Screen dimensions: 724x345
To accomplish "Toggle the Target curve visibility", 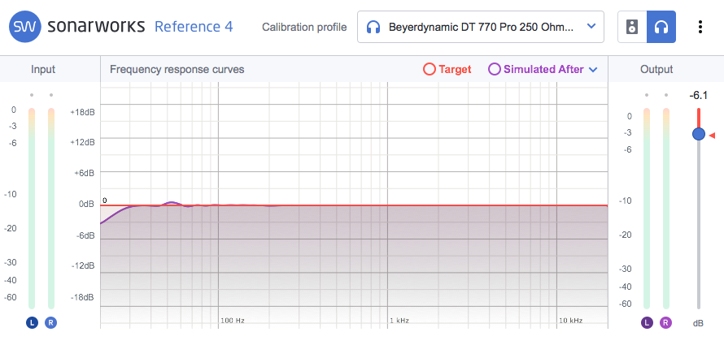I will point(447,69).
